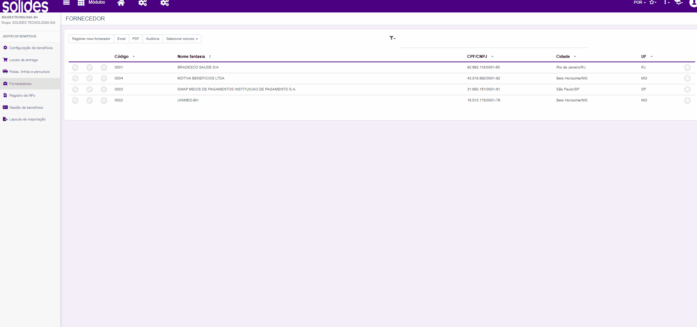697x327 pixels.
Task: Click São Paulo/SP city cell
Action: (567, 89)
